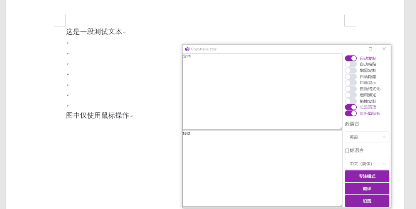Click the 翻译 button
Image resolution: width=416 pixels, height=209 pixels.
click(367, 189)
